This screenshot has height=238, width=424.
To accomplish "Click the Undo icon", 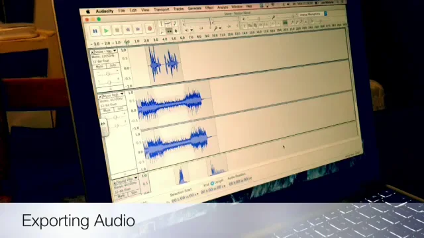I will tap(272, 24).
